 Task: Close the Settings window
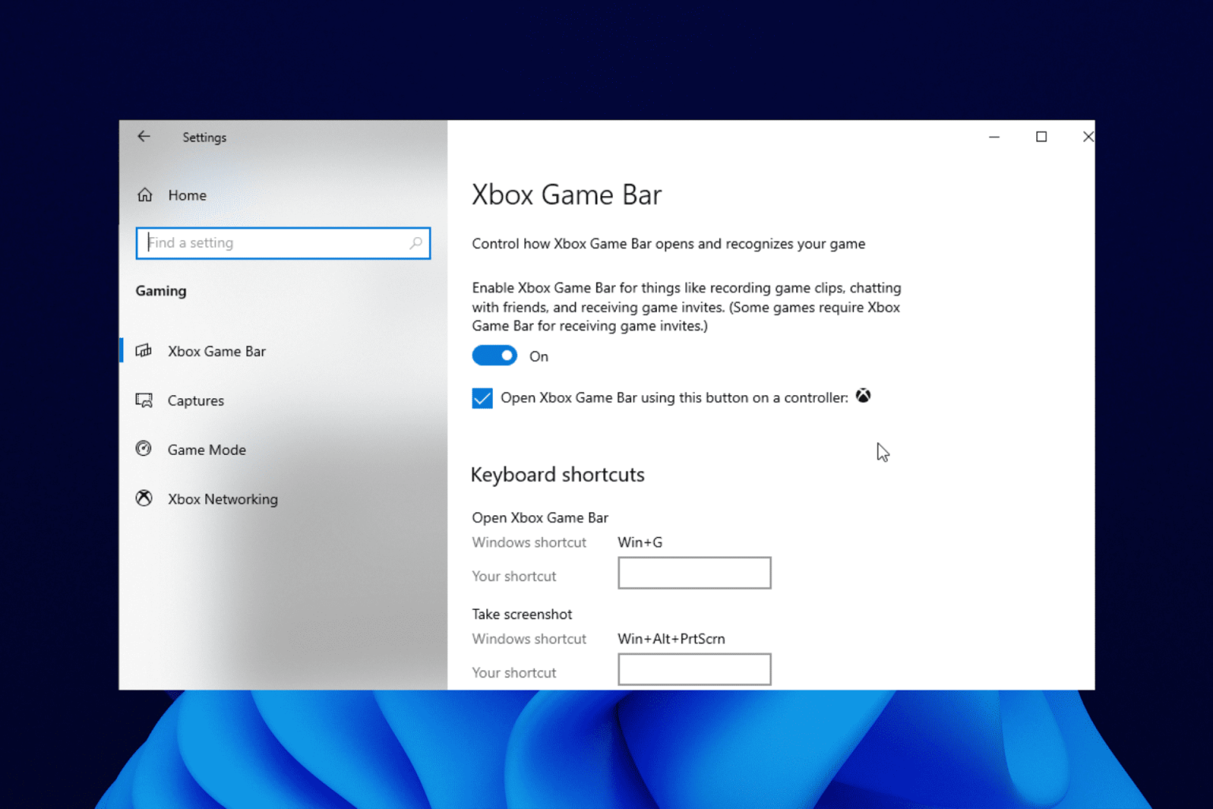(1087, 137)
